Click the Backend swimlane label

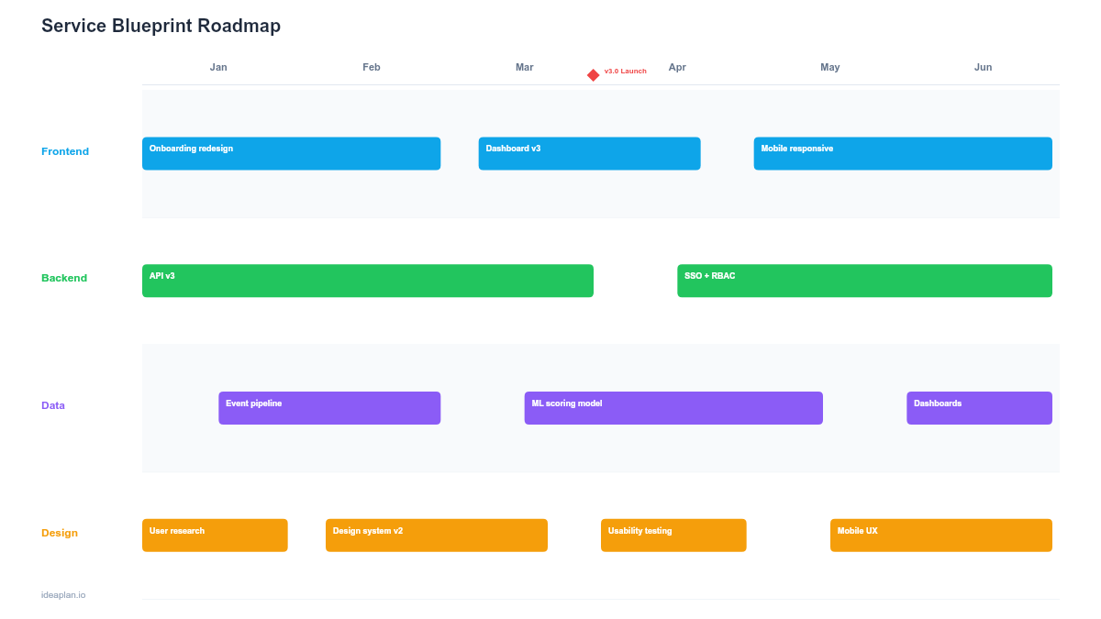[64, 278]
